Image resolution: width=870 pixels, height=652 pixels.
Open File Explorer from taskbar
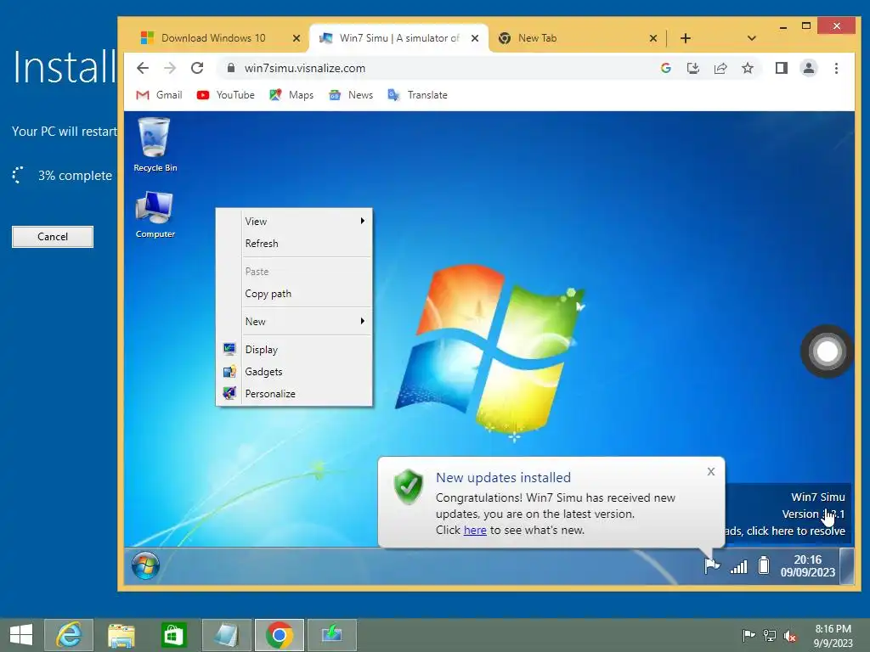[x=121, y=635]
